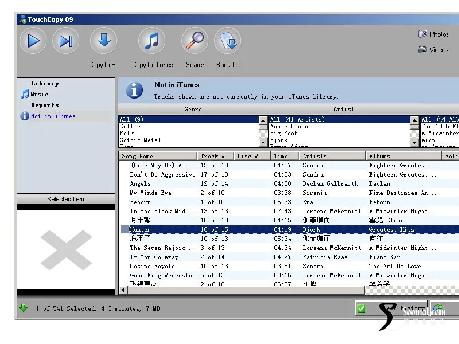This screenshot has height=344, width=459.
Task: Click album Greatest Hits cell
Action: (392, 229)
